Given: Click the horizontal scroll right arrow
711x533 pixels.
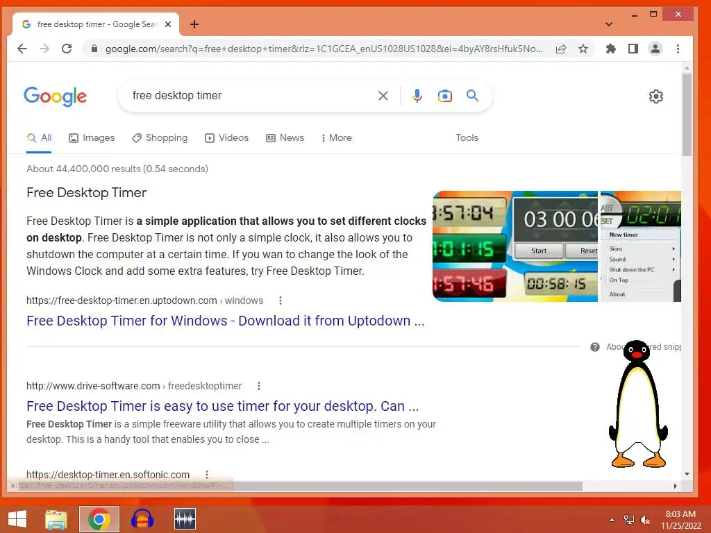Looking at the screenshot, I should [675, 487].
